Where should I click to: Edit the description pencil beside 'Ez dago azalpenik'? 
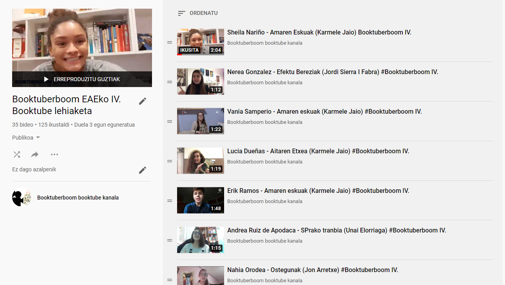point(143,170)
